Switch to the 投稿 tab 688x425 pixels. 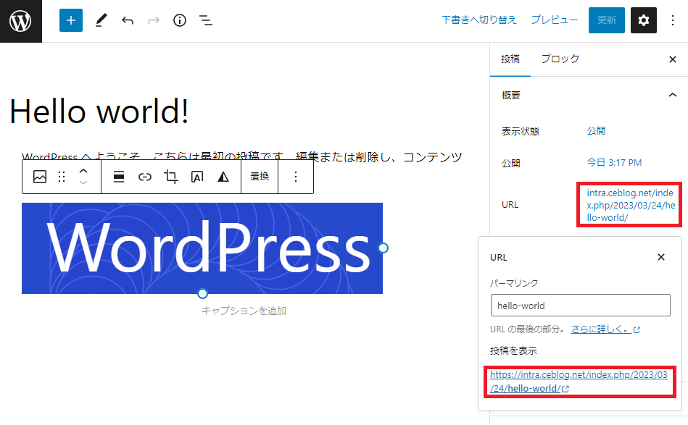510,59
